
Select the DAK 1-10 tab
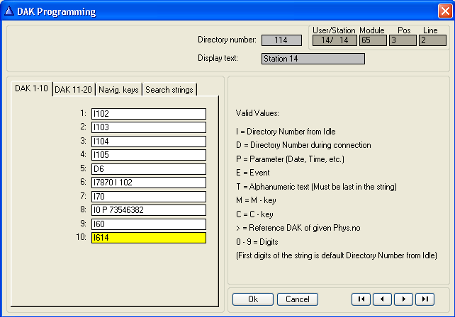(32, 88)
